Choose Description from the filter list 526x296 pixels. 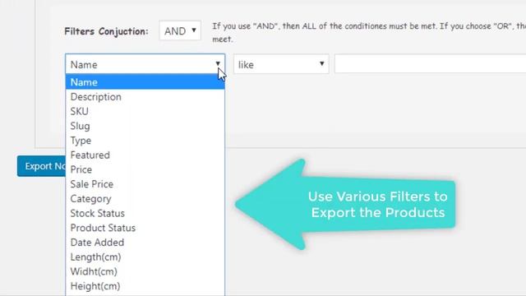pos(145,97)
